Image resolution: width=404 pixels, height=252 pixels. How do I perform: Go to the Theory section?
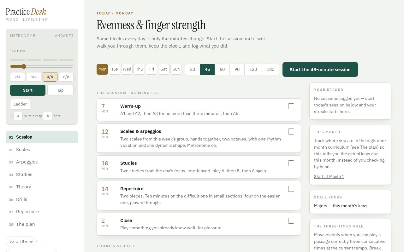(42, 187)
